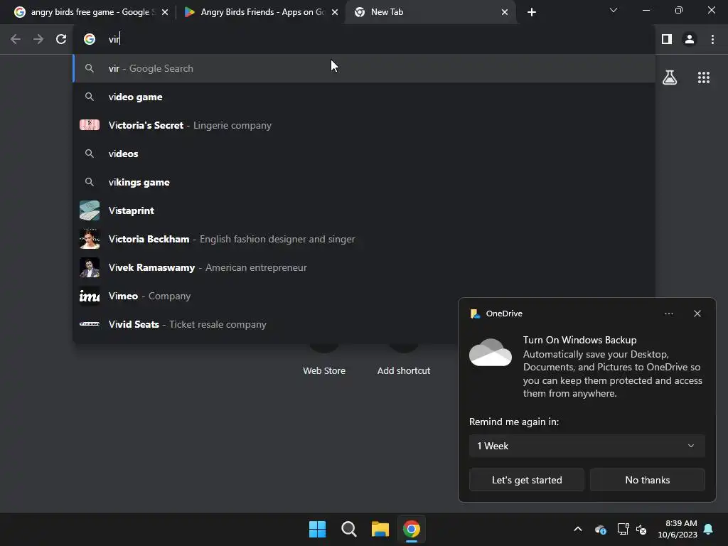
Task: Open Chrome's three-dot menu
Action: pyautogui.click(x=712, y=40)
